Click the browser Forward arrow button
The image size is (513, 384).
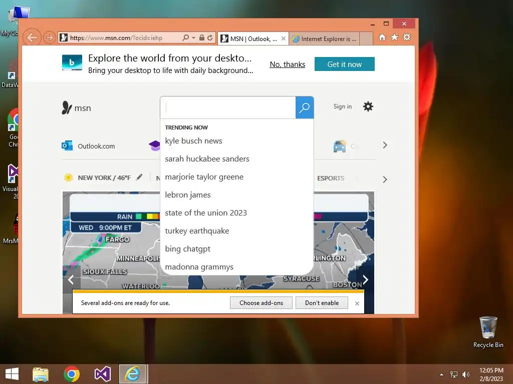tap(50, 38)
